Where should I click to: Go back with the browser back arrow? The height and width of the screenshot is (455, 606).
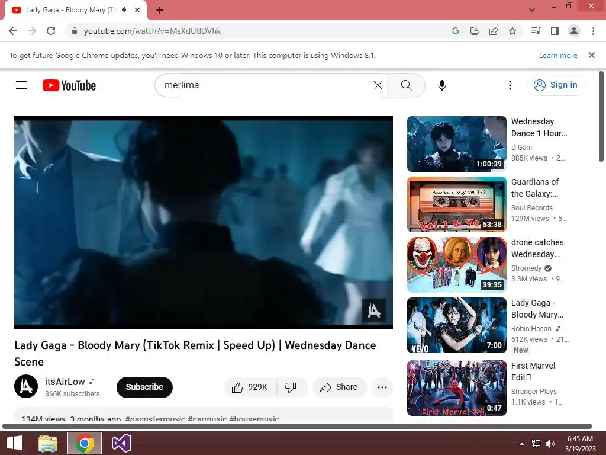coord(13,31)
